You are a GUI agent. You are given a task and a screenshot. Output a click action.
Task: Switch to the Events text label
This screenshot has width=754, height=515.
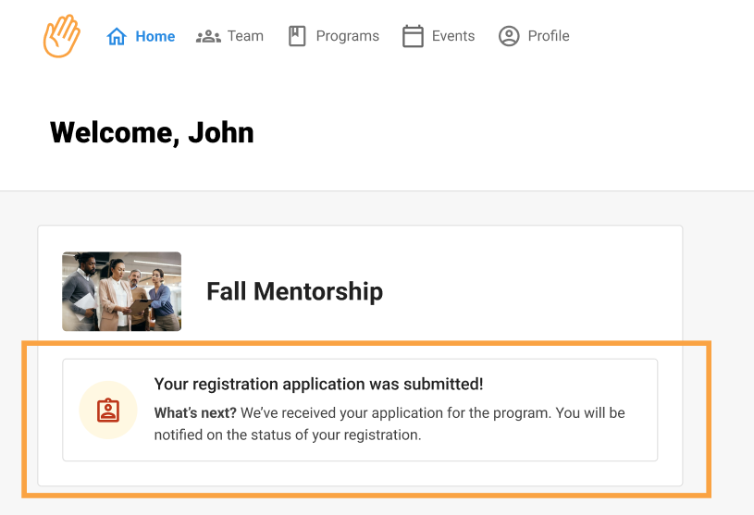click(453, 36)
